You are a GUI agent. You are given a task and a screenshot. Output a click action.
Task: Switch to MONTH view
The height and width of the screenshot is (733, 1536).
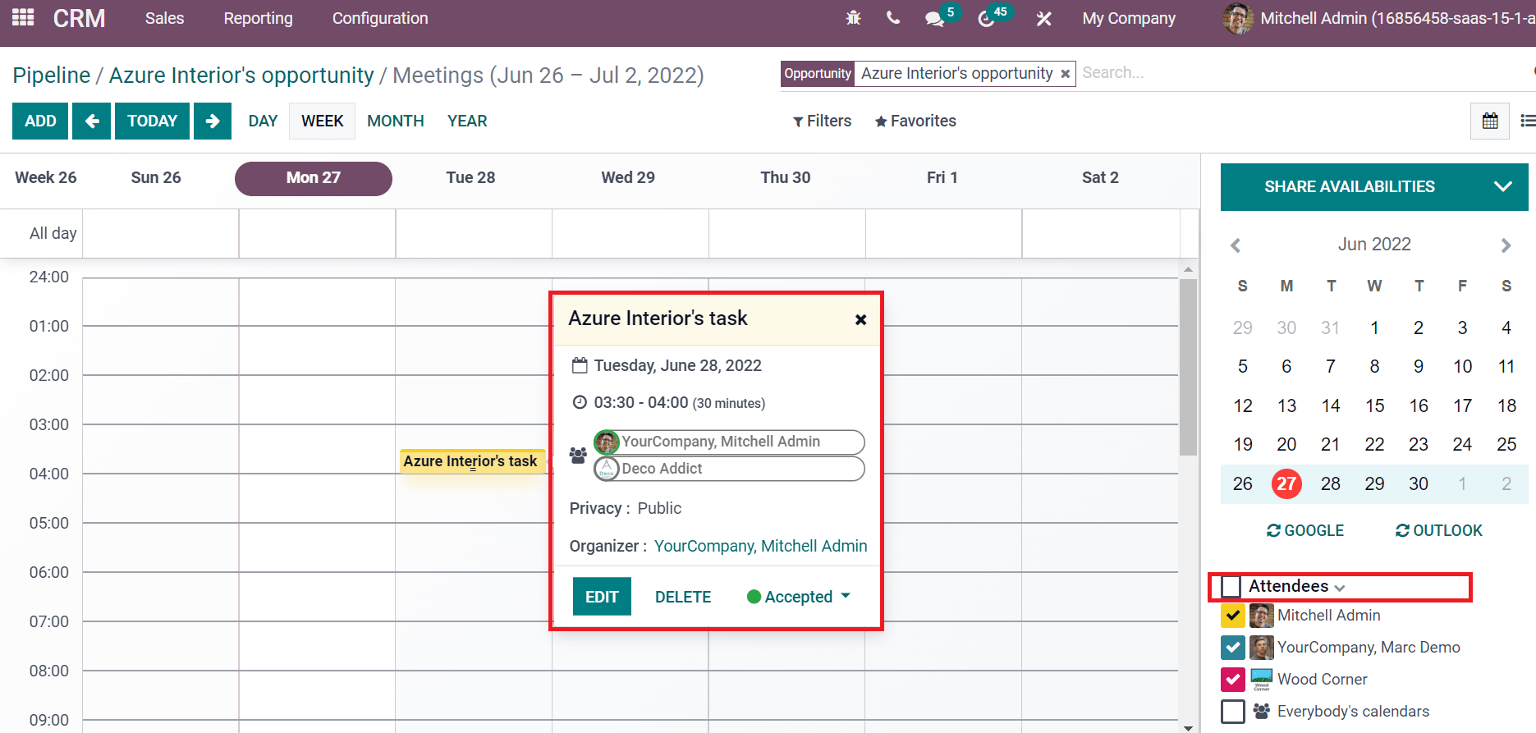pos(396,121)
